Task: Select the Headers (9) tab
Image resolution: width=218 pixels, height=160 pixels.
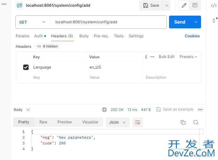Action: pos(62,36)
